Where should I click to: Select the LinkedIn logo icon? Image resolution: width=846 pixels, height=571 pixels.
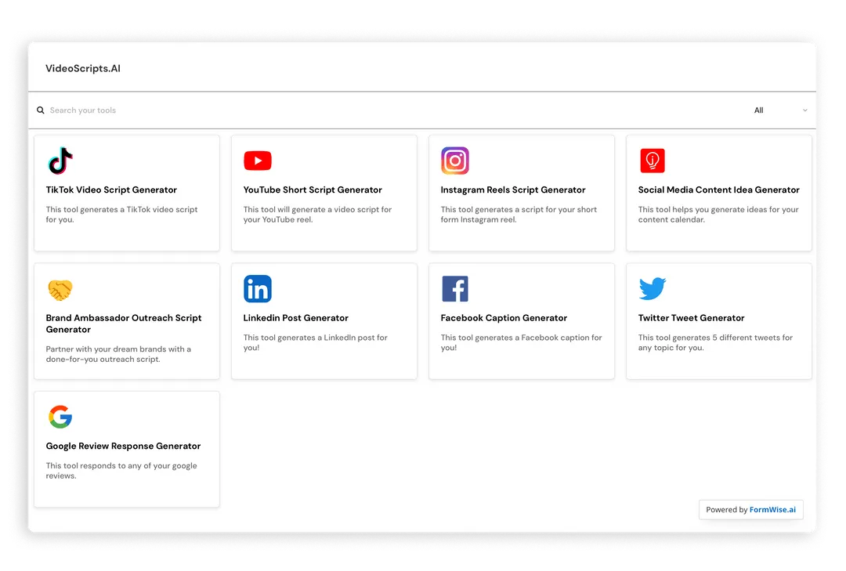point(258,289)
